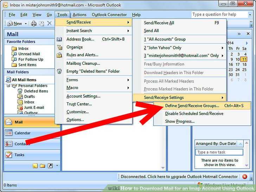Viewport: 256px width, 192px height.
Task: Expand status bar toolbar options arrow
Action: point(251,178)
